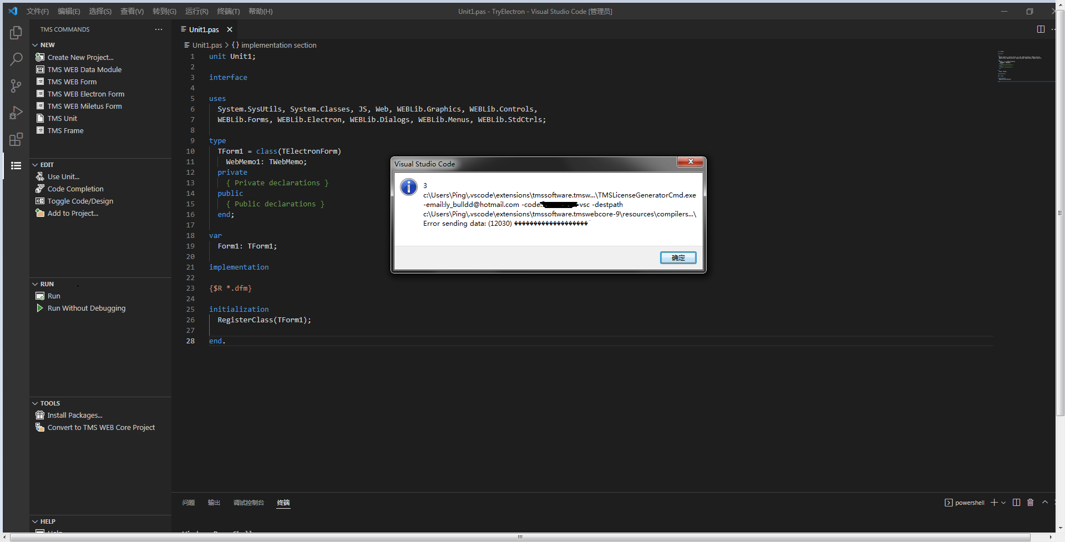Split the editor to the right
The image size is (1065, 542).
click(x=1041, y=29)
